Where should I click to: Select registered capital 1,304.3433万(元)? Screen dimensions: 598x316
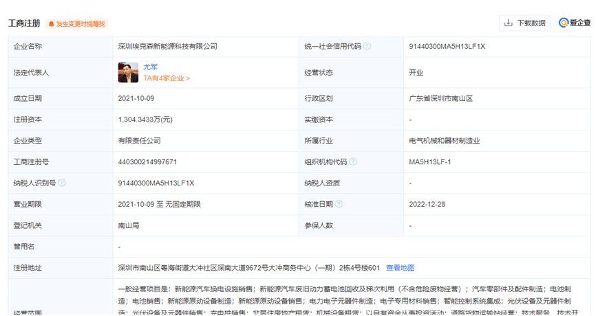pyautogui.click(x=145, y=120)
